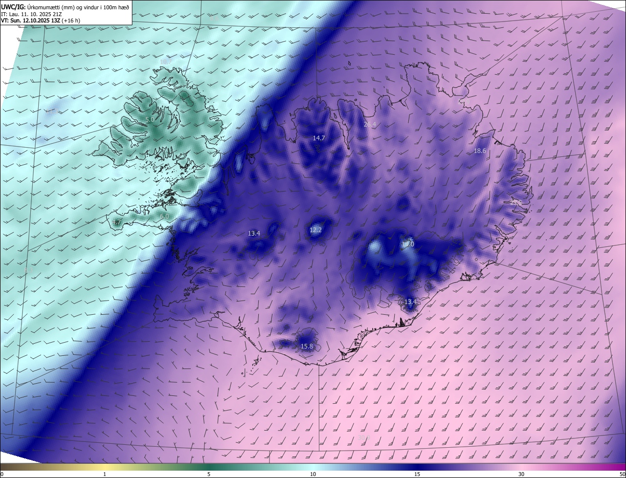Click the 30 tick on the color scale
The image size is (626, 478).
pyautogui.click(x=521, y=475)
